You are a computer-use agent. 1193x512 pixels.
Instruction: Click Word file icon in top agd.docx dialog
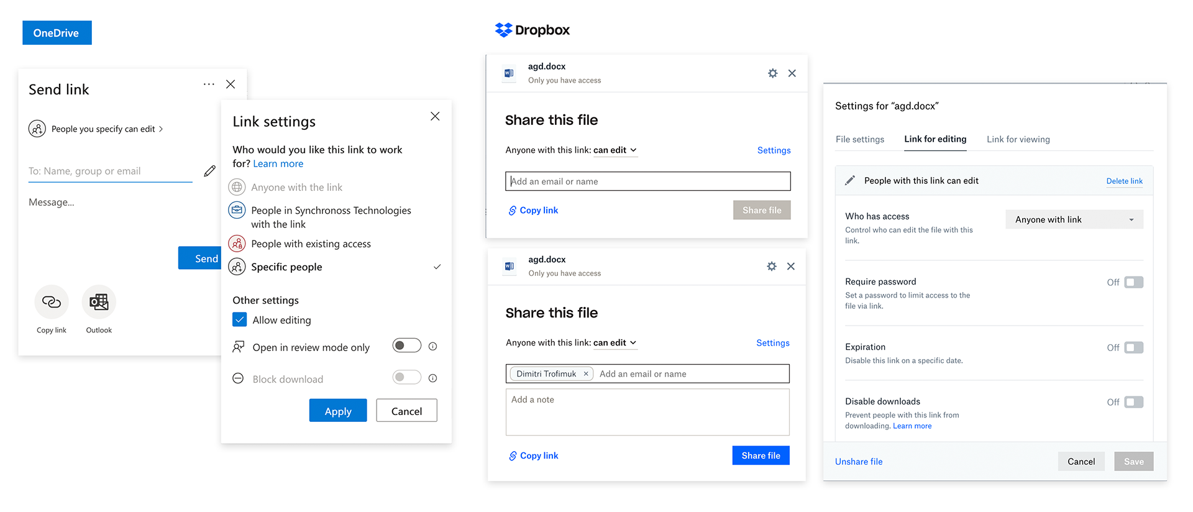[509, 73]
